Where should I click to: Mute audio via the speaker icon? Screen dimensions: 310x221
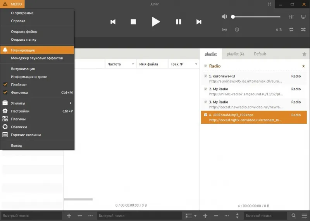(x=224, y=17)
